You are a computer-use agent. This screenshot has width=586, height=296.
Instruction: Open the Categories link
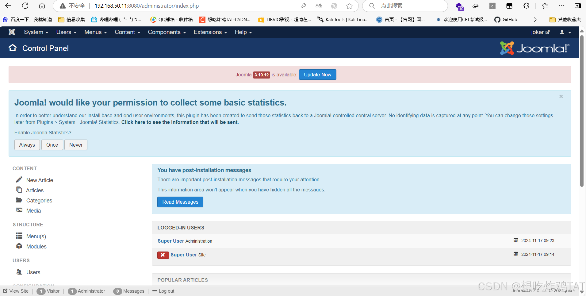coord(39,200)
